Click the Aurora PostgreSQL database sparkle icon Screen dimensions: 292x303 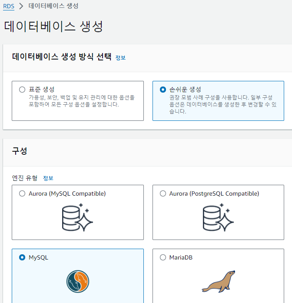(218, 217)
